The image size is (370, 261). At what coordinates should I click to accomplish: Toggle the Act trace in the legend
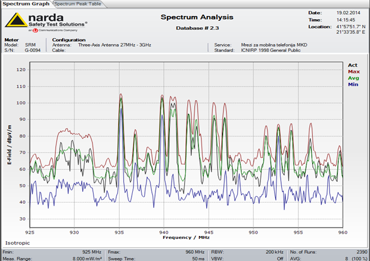[353, 64]
